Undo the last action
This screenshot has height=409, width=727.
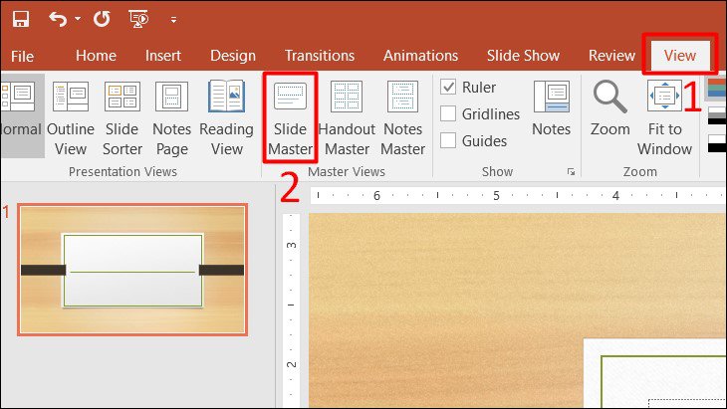click(x=58, y=19)
